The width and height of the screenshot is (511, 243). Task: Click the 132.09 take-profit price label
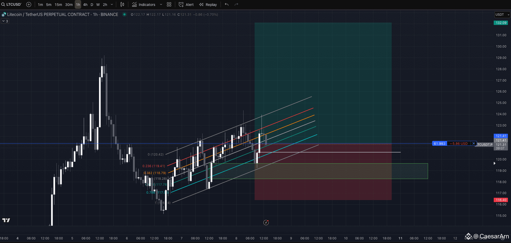point(501,23)
